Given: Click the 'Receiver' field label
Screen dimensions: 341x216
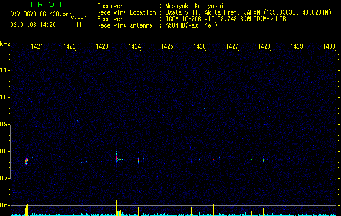Looking at the screenshot, I should 110,19.
